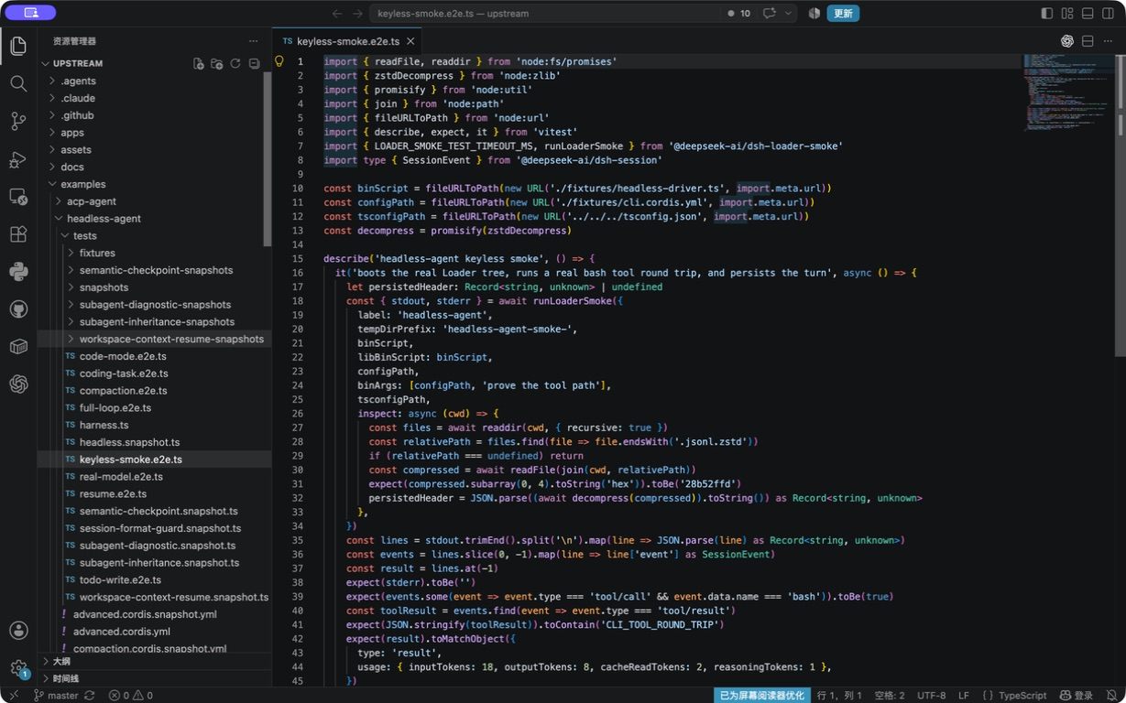
Task: Click the ChatGPT icon in editor title bar
Action: coord(1067,41)
